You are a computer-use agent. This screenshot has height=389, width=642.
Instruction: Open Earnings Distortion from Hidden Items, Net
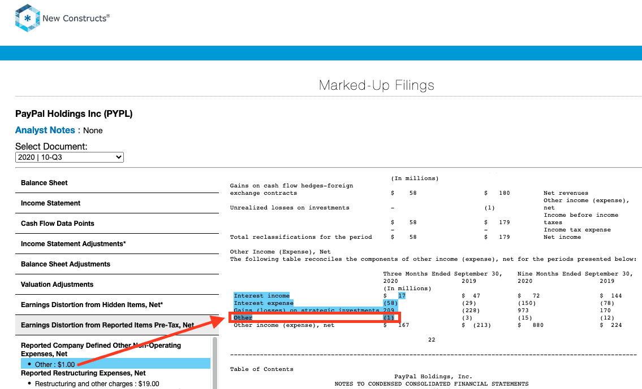(117, 305)
